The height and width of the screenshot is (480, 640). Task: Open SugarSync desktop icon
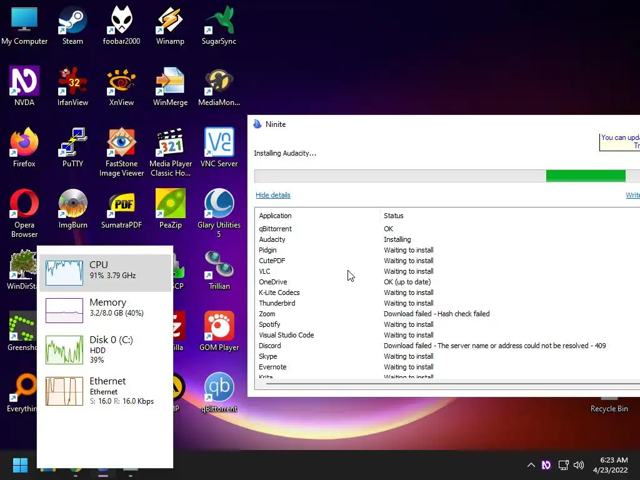[x=219, y=25]
